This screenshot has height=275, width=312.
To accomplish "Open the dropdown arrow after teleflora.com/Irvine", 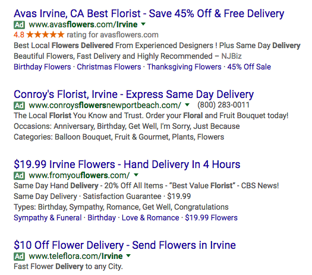I will pos(128,255).
